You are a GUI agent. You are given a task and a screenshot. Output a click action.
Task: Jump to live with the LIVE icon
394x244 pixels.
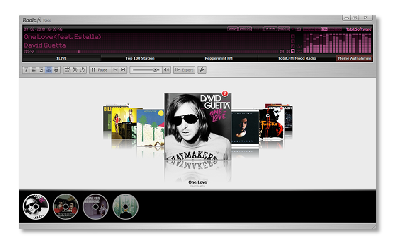67,70
